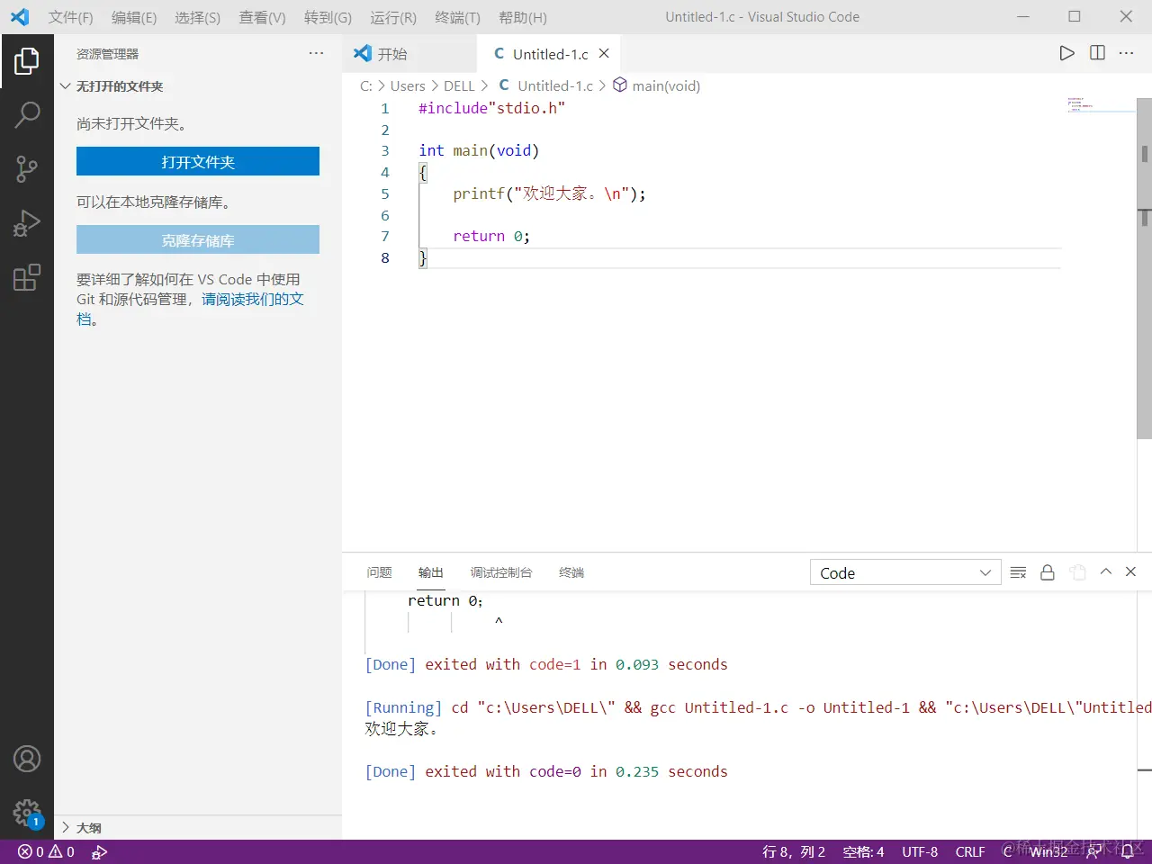The height and width of the screenshot is (864, 1152).
Task: Open the 编辑(E) menu
Action: click(x=134, y=17)
